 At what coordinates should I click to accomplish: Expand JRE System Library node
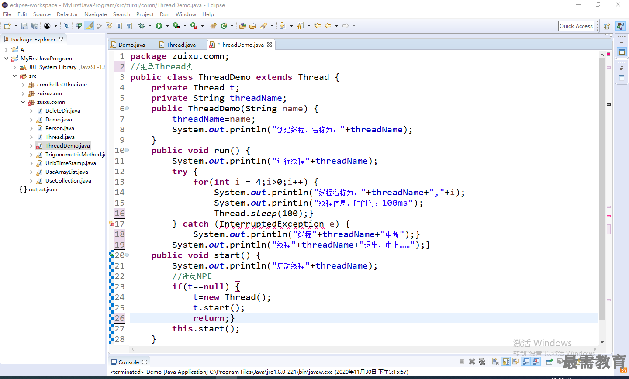[x=14, y=67]
